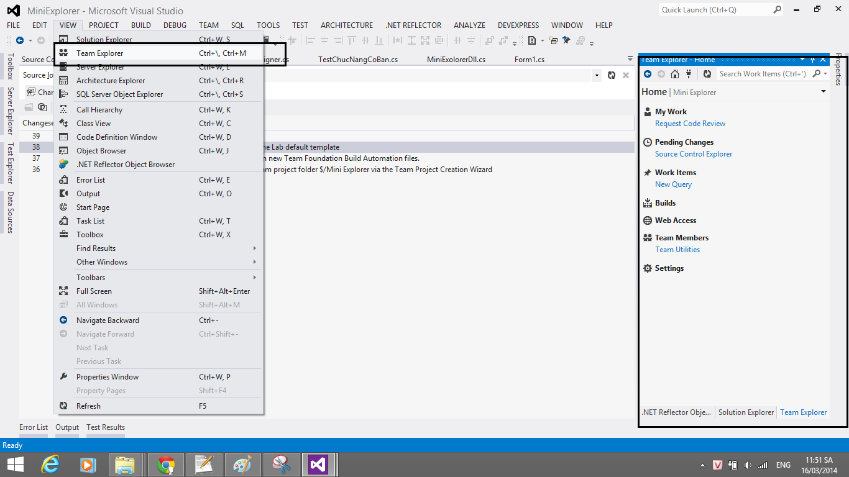This screenshot has height=477, width=849.
Task: Show hidden system tray icons
Action: pos(702,465)
